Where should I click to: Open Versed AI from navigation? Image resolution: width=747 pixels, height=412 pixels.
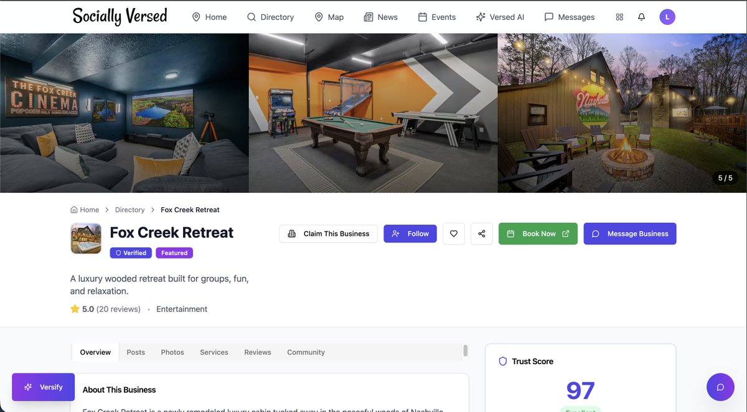(x=500, y=17)
